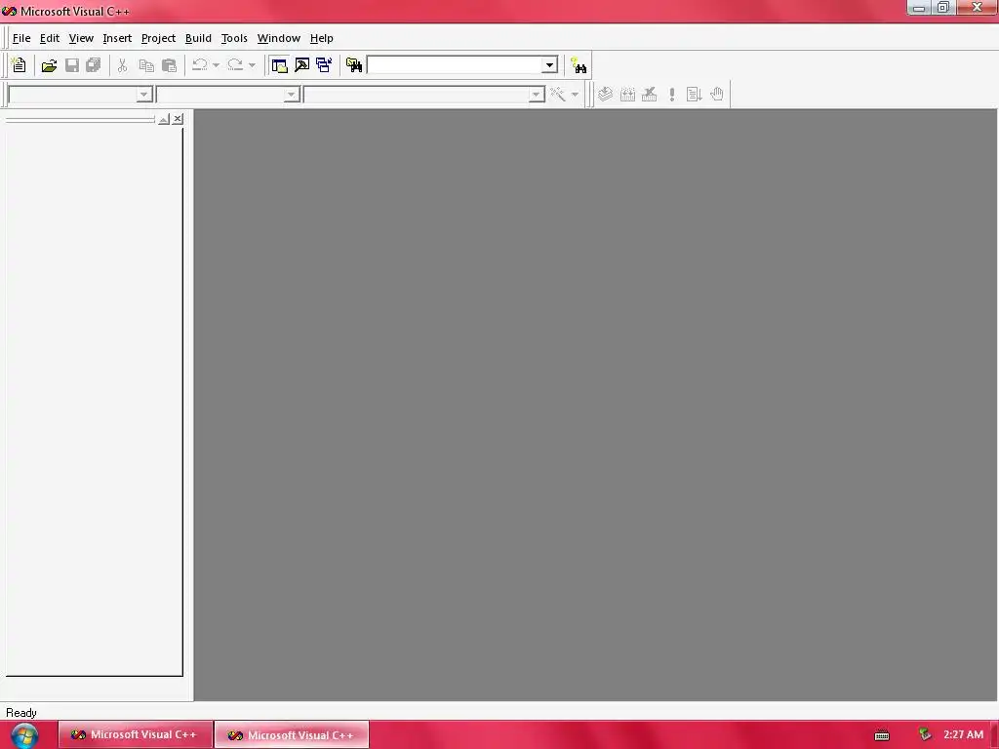Image resolution: width=999 pixels, height=749 pixels.
Task: Toggle the Output window icon
Action: point(302,65)
